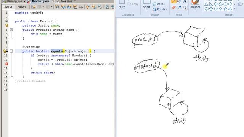The image size is (244, 137).
Task: Go to Next Bookmark icon
Action: pos(94,7)
